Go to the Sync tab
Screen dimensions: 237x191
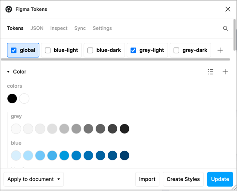click(80, 28)
